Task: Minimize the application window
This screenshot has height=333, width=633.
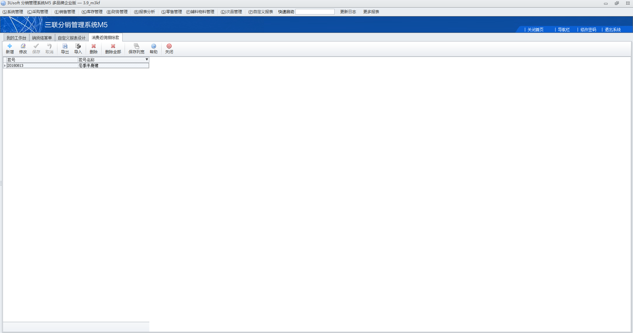Action: click(606, 3)
